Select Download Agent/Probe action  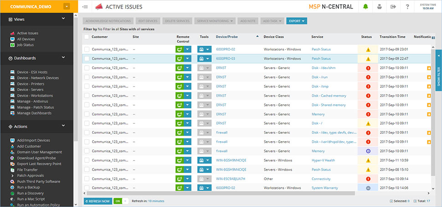37,158
